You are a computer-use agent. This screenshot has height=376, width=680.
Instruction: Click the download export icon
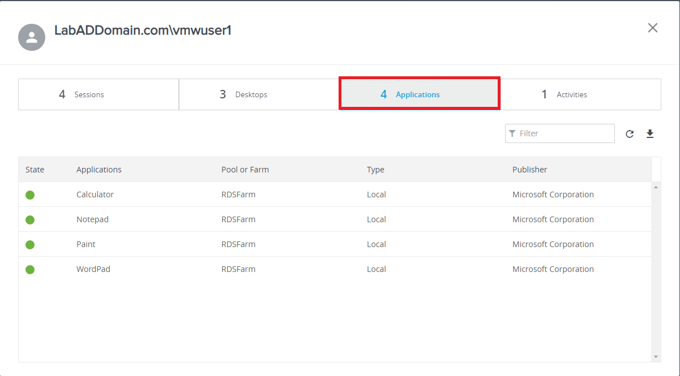pos(650,134)
